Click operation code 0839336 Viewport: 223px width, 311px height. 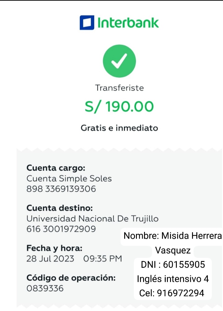click(45, 288)
